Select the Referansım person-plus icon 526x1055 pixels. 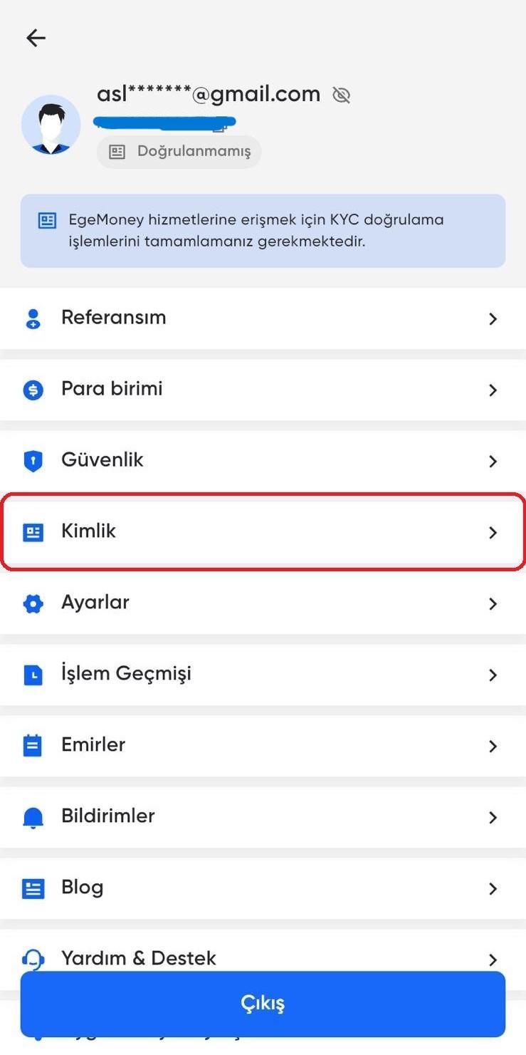(x=33, y=318)
